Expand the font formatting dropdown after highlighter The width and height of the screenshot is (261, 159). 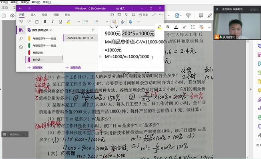click(x=78, y=22)
